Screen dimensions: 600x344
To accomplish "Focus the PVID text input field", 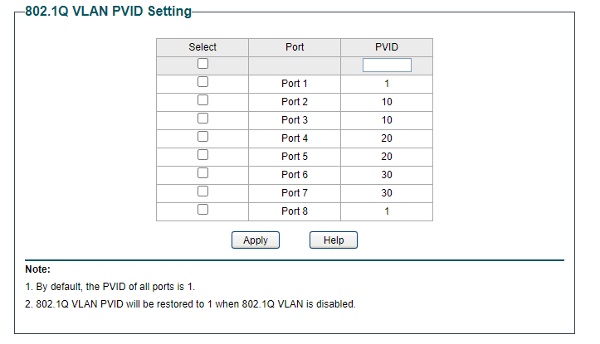I will pyautogui.click(x=387, y=65).
